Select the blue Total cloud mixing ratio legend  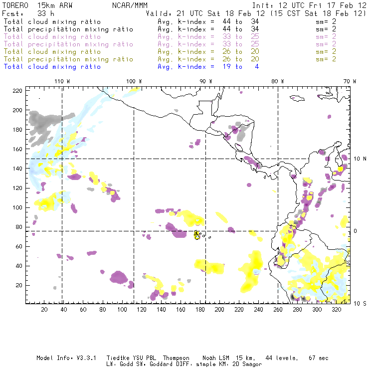(x=52, y=67)
